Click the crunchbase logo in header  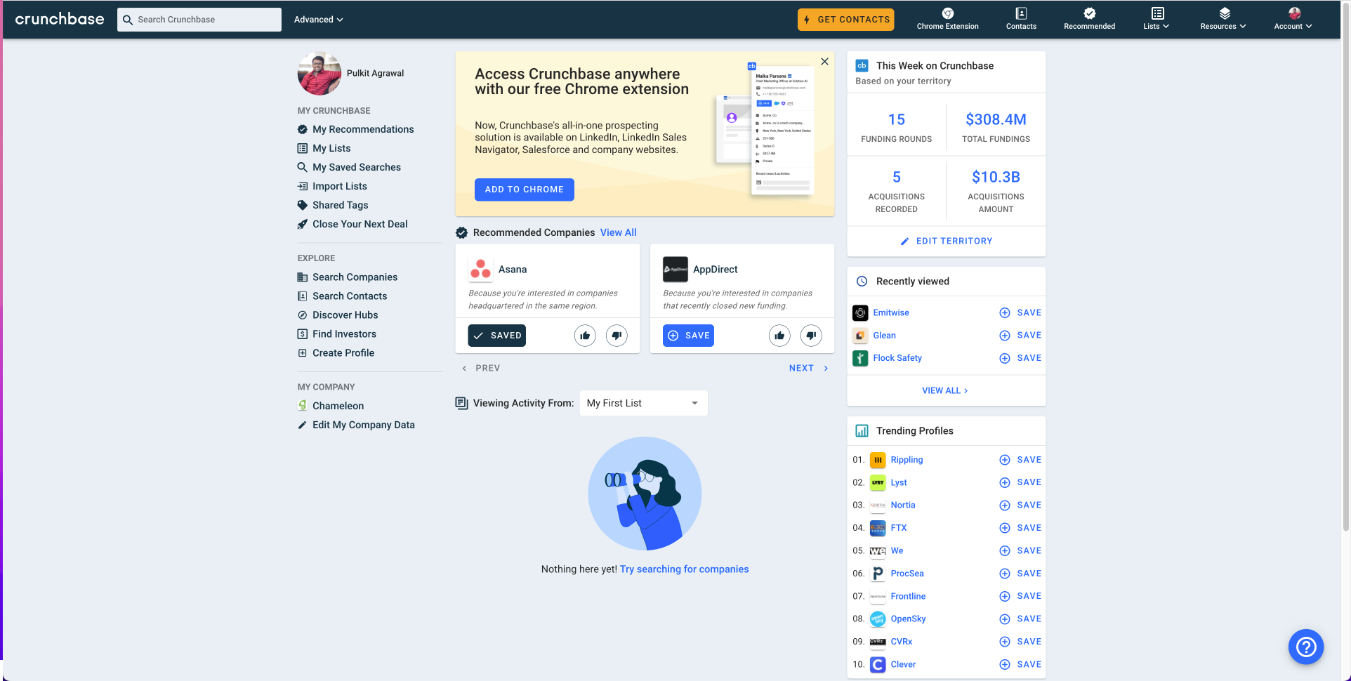60,19
